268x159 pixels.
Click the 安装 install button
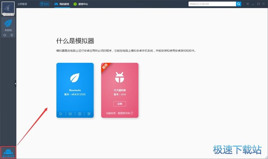coord(119,104)
